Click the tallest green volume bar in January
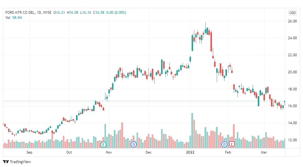This screenshot has width=303, height=167. (x=192, y=131)
